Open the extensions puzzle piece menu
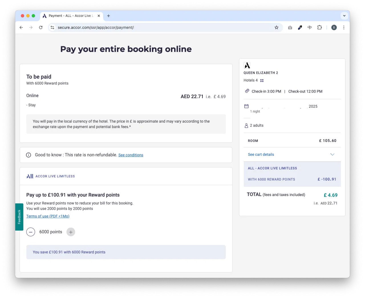The height and width of the screenshot is (298, 365). (x=320, y=27)
